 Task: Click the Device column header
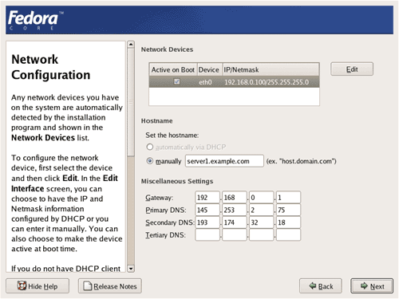(x=209, y=69)
